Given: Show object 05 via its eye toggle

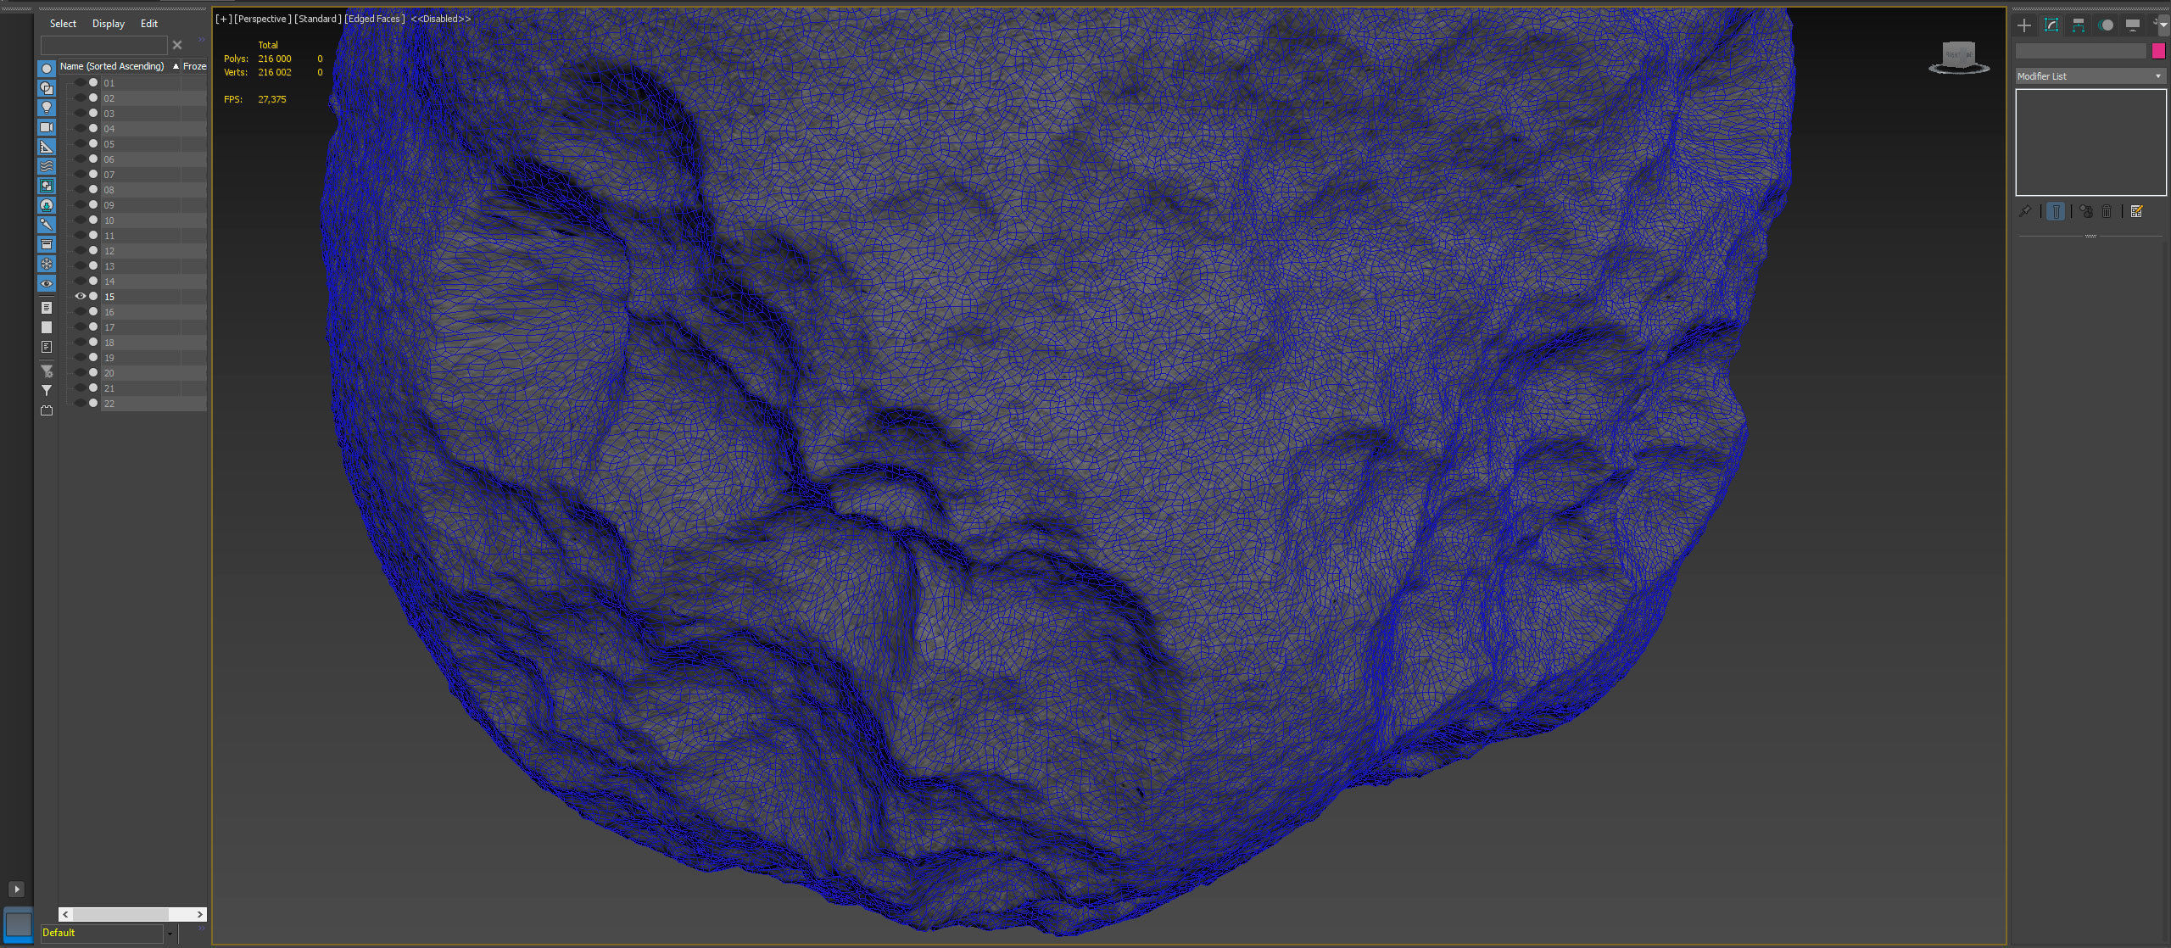Looking at the screenshot, I should (x=81, y=144).
